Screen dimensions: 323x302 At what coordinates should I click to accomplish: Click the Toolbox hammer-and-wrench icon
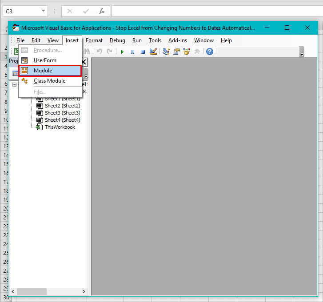click(x=197, y=51)
